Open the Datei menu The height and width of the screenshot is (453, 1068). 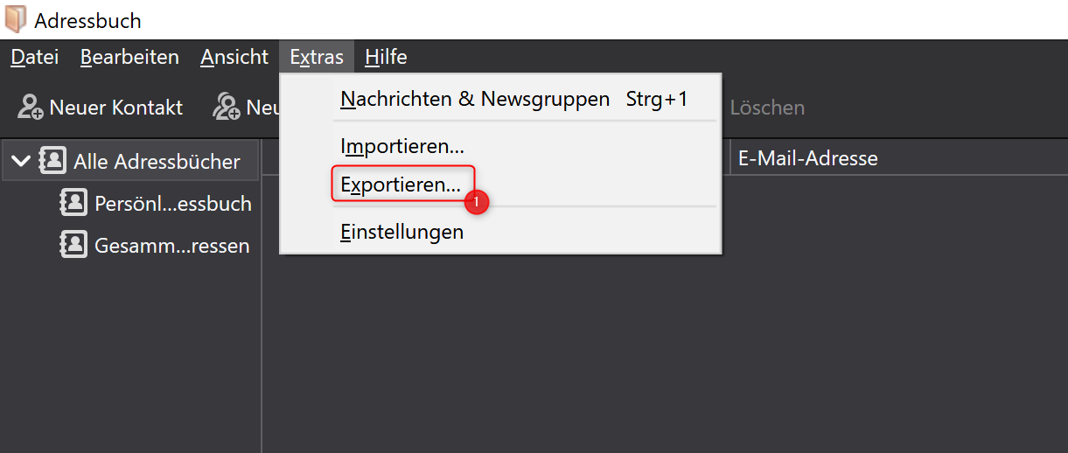click(x=35, y=58)
